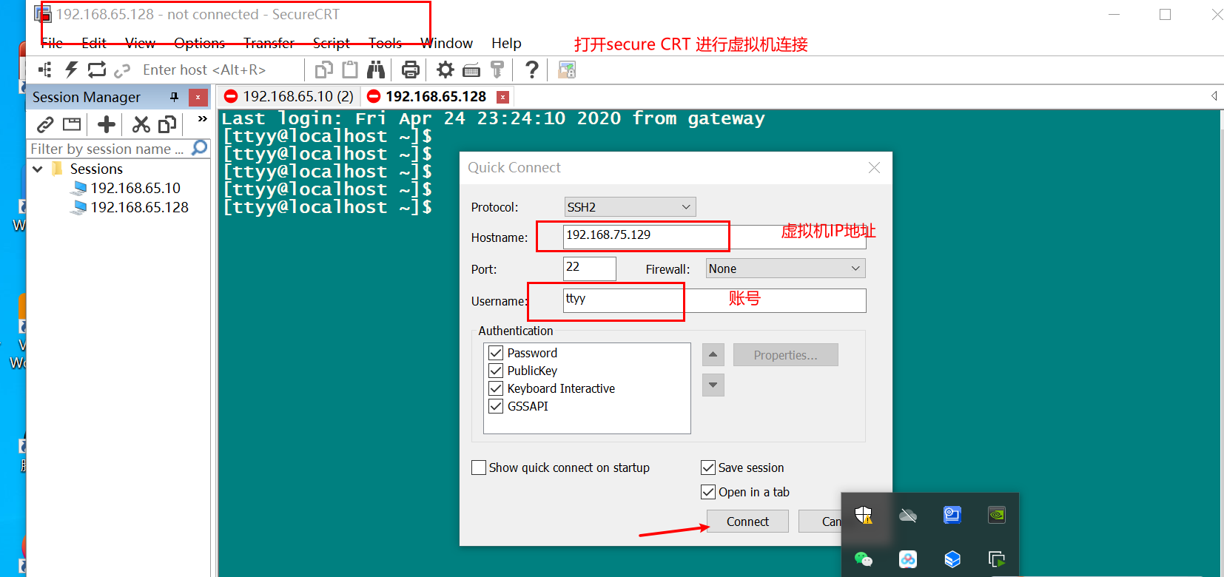Select session 192.168.65.10 in tree
Image resolution: width=1224 pixels, height=577 pixels.
(135, 188)
